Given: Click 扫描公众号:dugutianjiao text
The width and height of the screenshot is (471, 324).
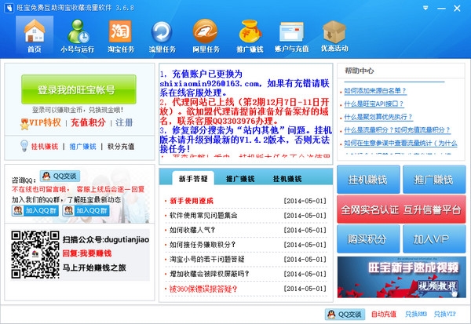Looking at the screenshot, I should tap(106, 239).
